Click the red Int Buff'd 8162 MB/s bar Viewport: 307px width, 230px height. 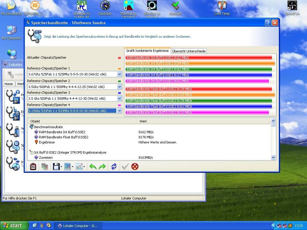pos(199,57)
